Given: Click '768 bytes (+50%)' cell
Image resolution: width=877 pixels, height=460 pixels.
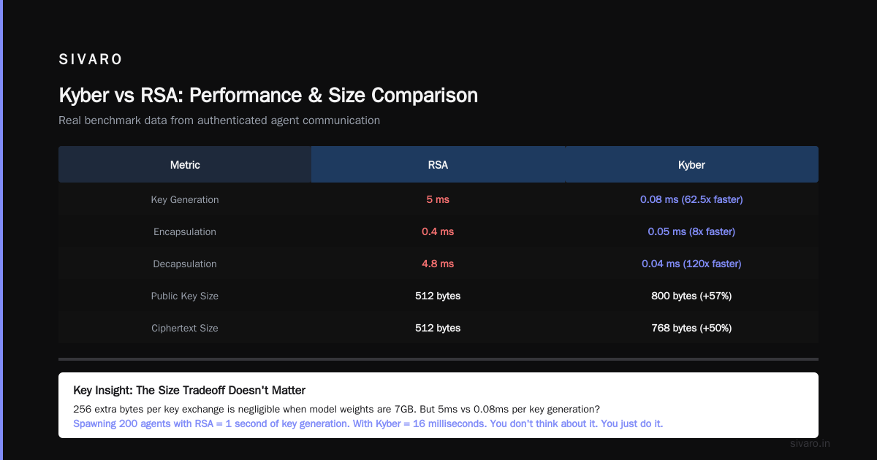Looking at the screenshot, I should click(x=691, y=328).
